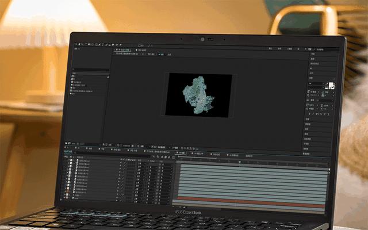
Task: Pick the white fill color swatch in Character panel
Action: pyautogui.click(x=331, y=85)
